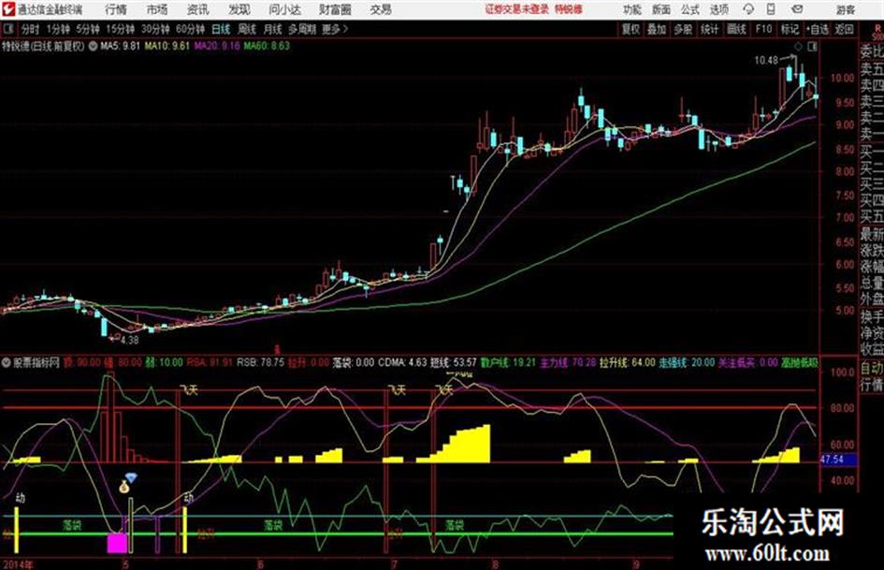Open the 资讯 menu
Screen dimensions: 884x570
coord(198,9)
